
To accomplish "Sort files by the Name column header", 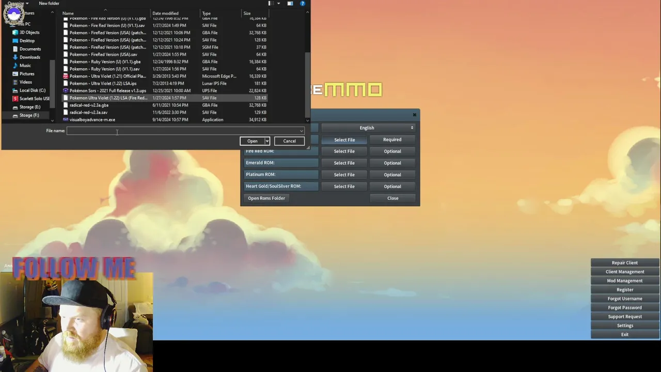I will (x=106, y=13).
